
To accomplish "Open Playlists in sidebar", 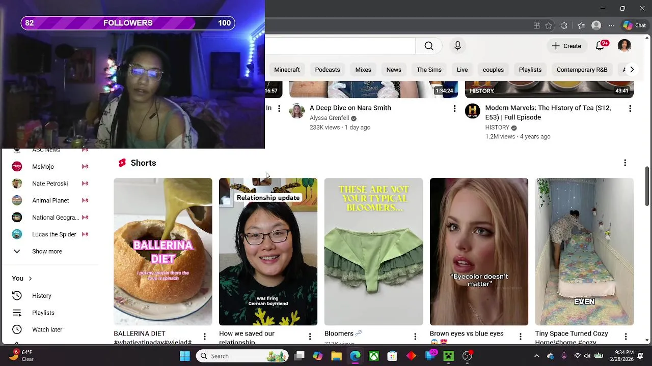I will click(x=50, y=313).
